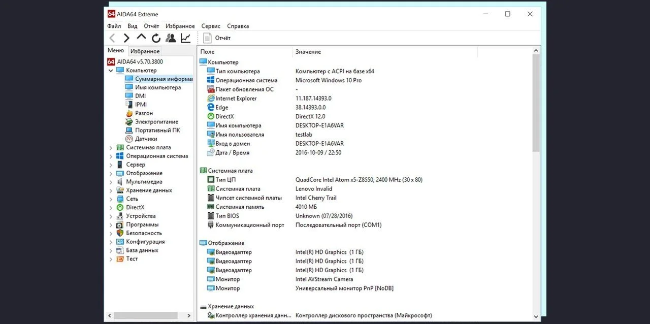Go up one level with Up arrow
650x324 pixels.
click(141, 37)
